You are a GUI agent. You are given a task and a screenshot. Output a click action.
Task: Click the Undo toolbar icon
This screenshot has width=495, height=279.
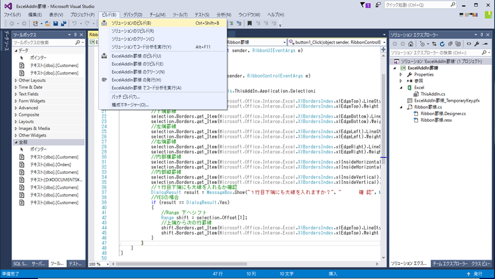click(74, 23)
